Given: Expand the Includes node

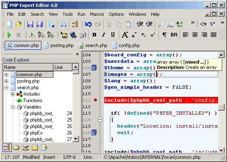Looking at the screenshot, I should [13, 94].
